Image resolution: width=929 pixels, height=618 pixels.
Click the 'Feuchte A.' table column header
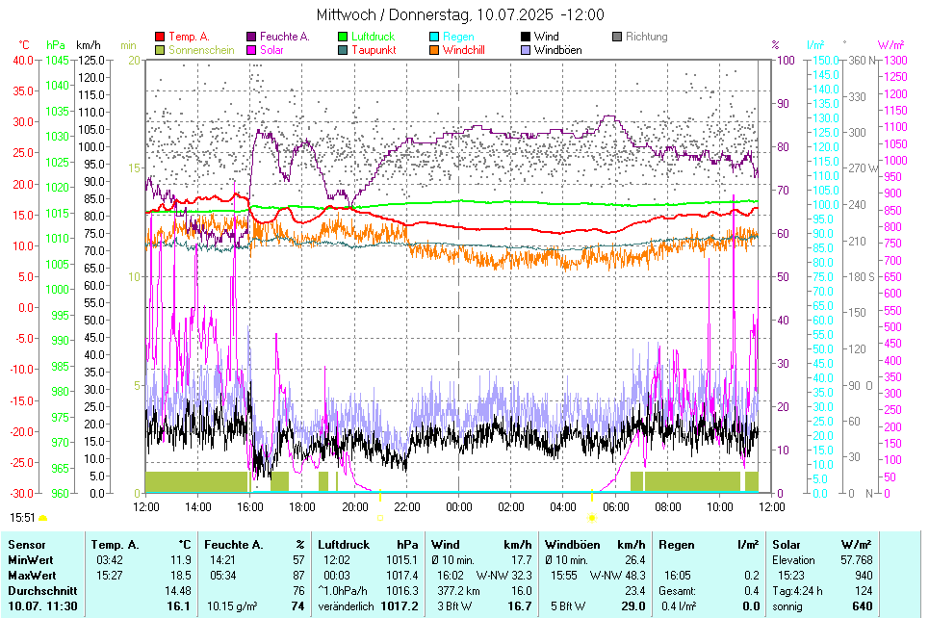click(x=233, y=545)
